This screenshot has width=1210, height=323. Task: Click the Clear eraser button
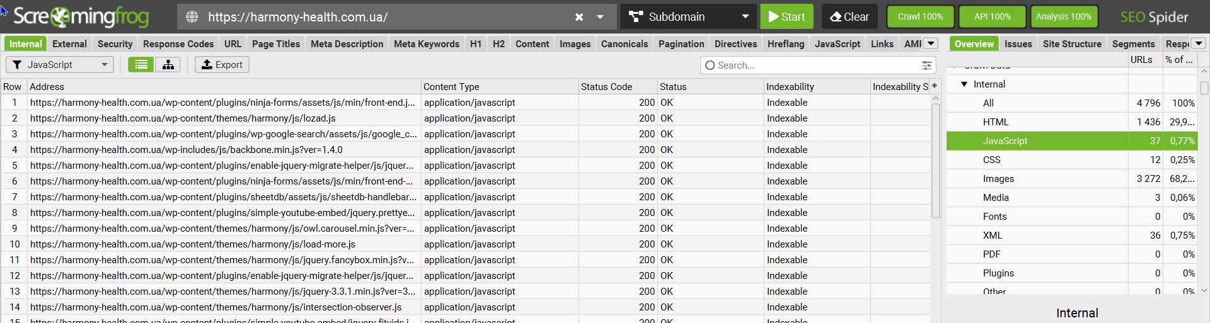tap(850, 17)
